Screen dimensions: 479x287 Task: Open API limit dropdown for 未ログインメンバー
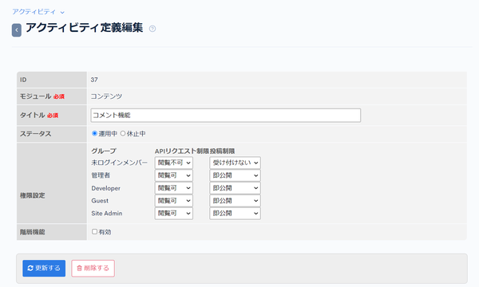coord(174,163)
